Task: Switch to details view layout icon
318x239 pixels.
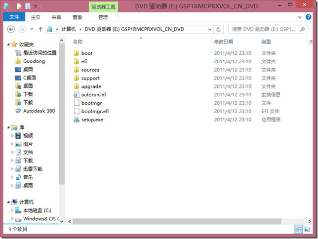Action: pyautogui.click(x=298, y=229)
